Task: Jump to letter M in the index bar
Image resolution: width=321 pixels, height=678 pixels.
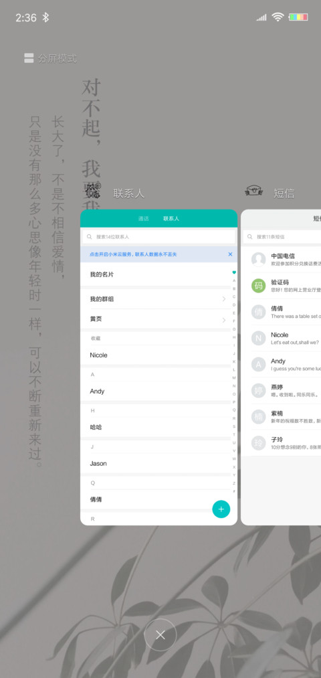Action: click(x=234, y=377)
